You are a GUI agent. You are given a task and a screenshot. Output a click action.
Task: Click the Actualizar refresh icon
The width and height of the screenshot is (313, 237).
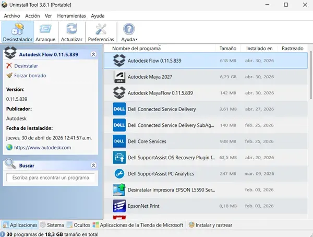click(x=71, y=32)
